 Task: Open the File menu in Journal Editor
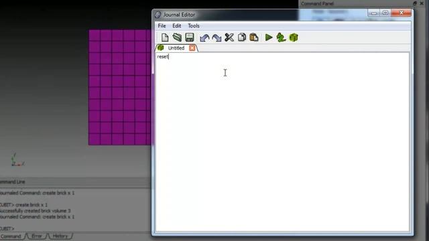coord(162,25)
